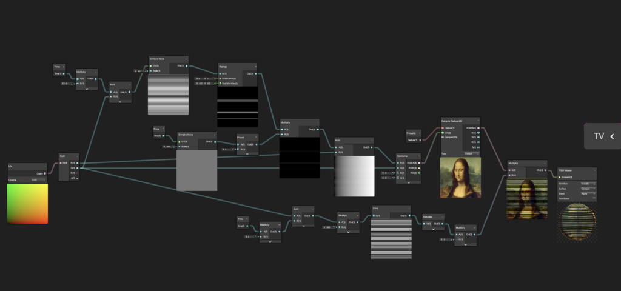Click B(4) input port on Multiply before PBR Master

pos(509,175)
